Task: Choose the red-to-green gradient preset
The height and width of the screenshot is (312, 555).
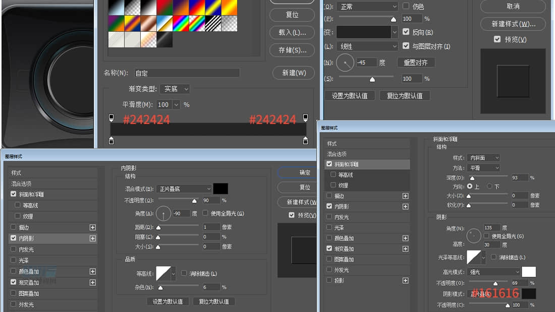Action: coord(164,8)
